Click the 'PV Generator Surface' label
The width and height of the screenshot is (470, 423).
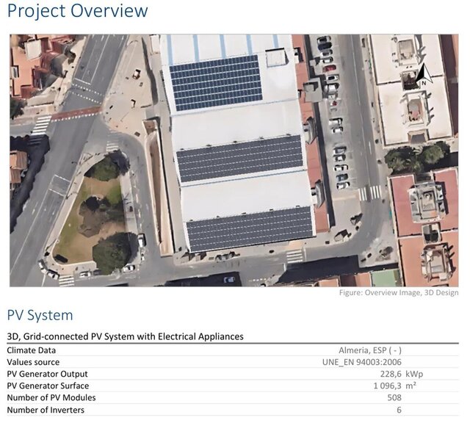[48, 386]
